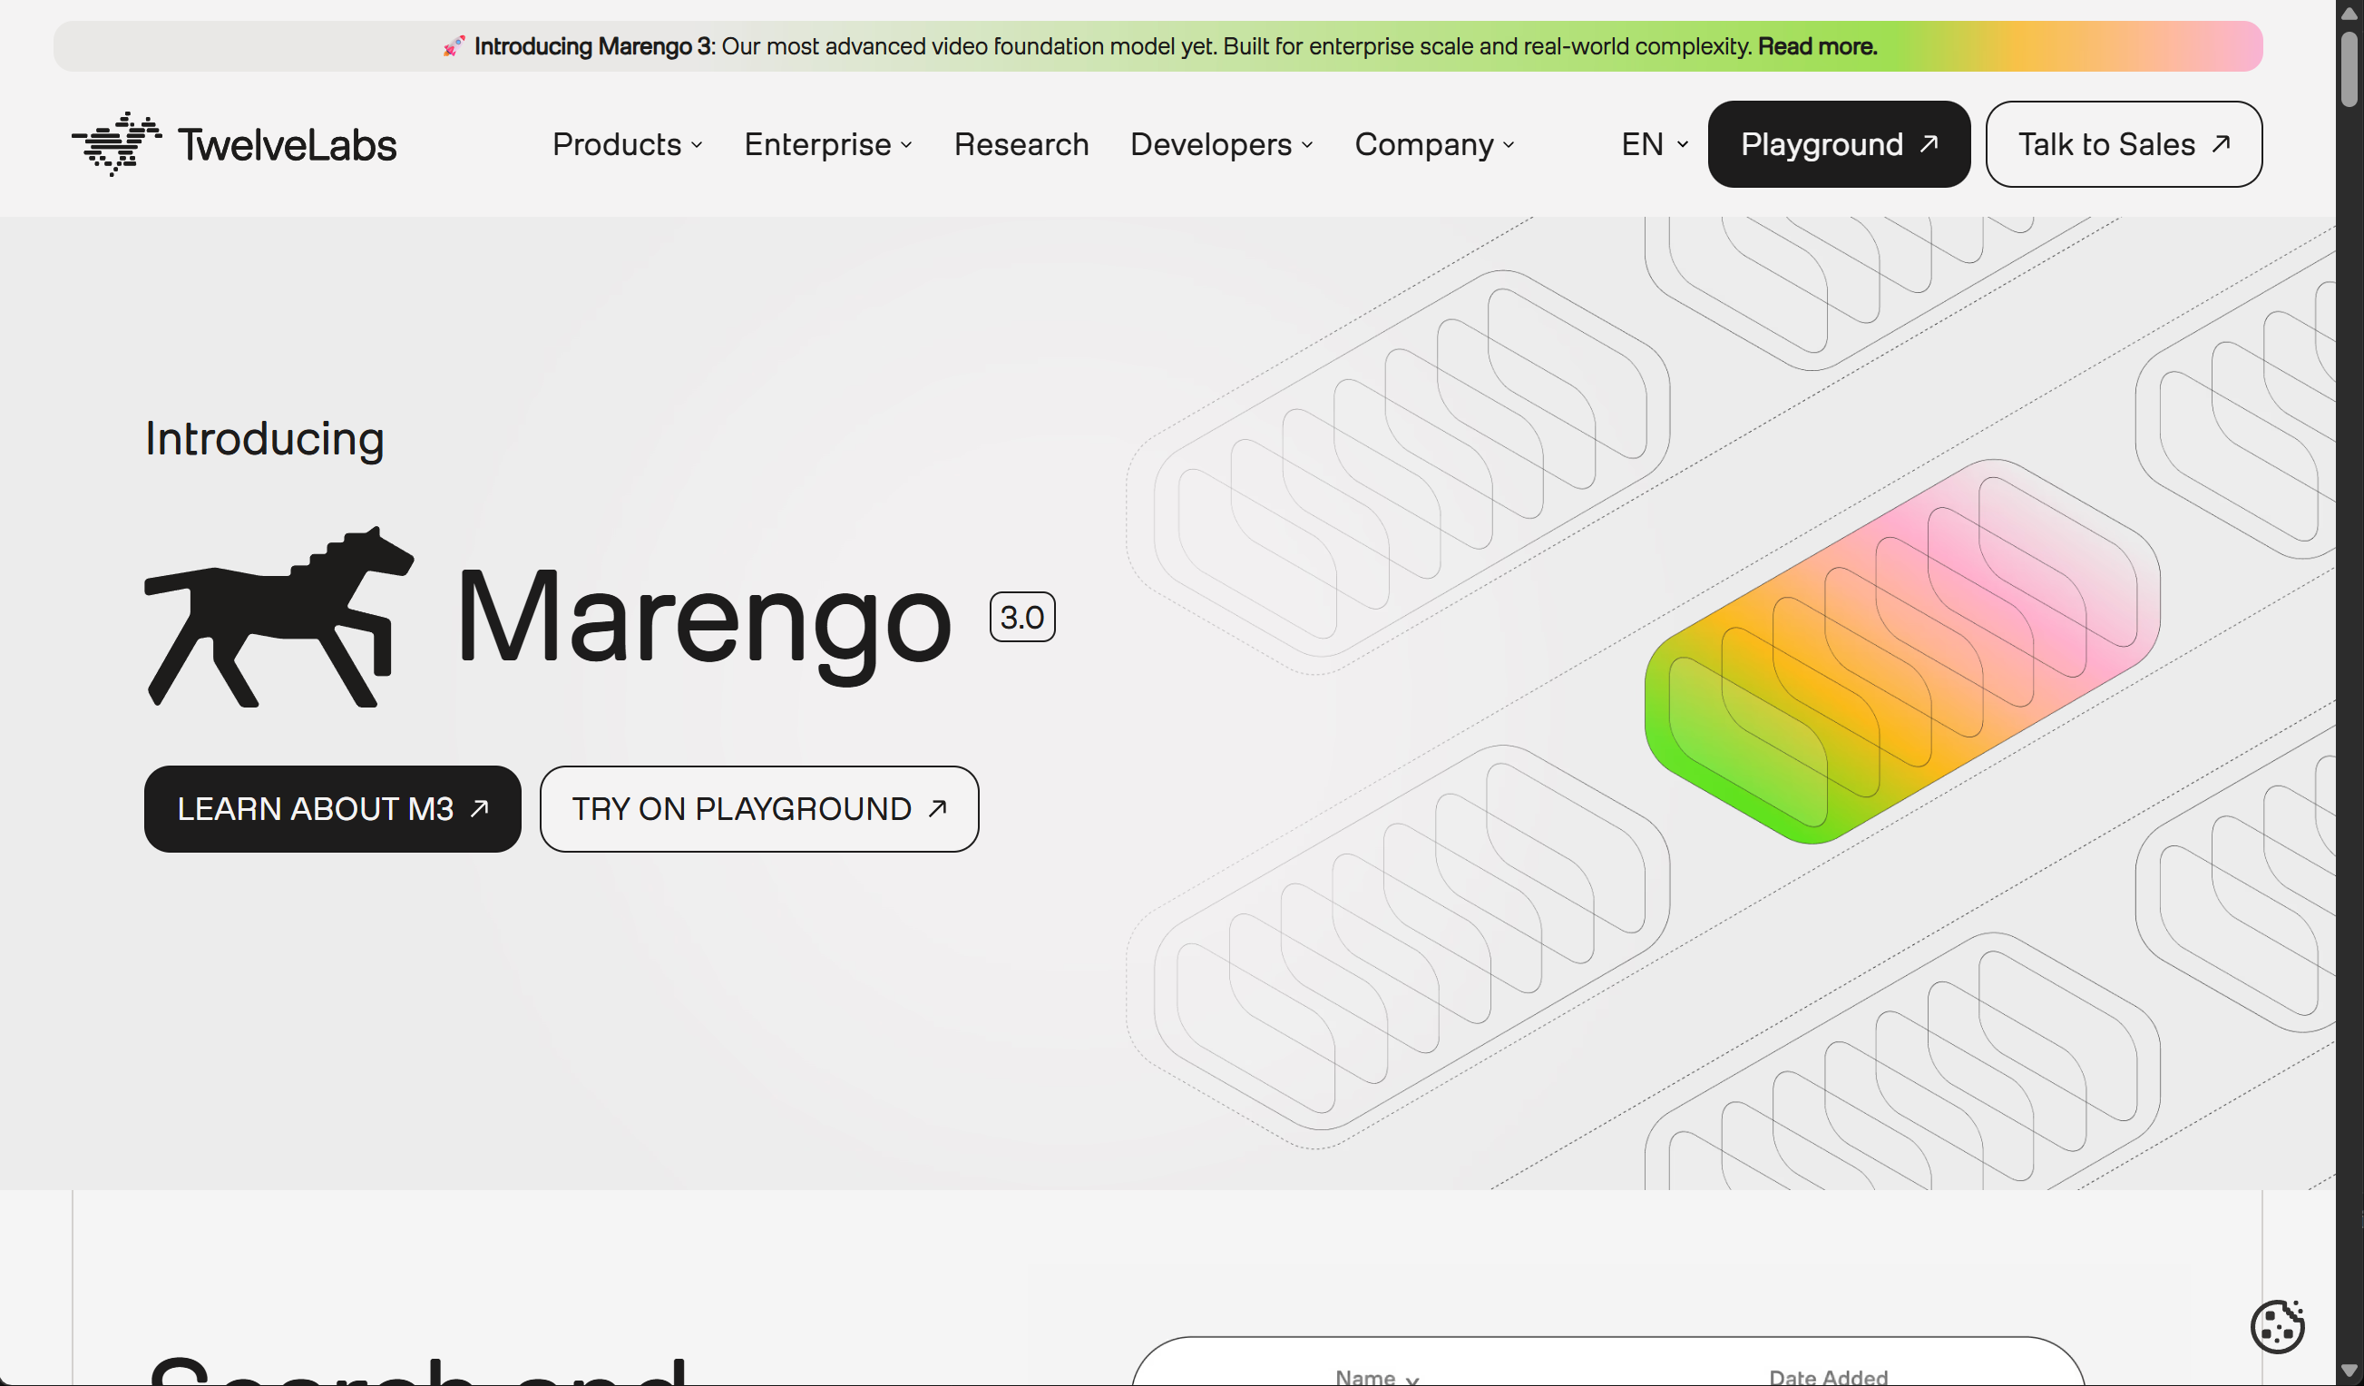Expand the Enterprise dropdown menu
The height and width of the screenshot is (1386, 2364).
827,144
